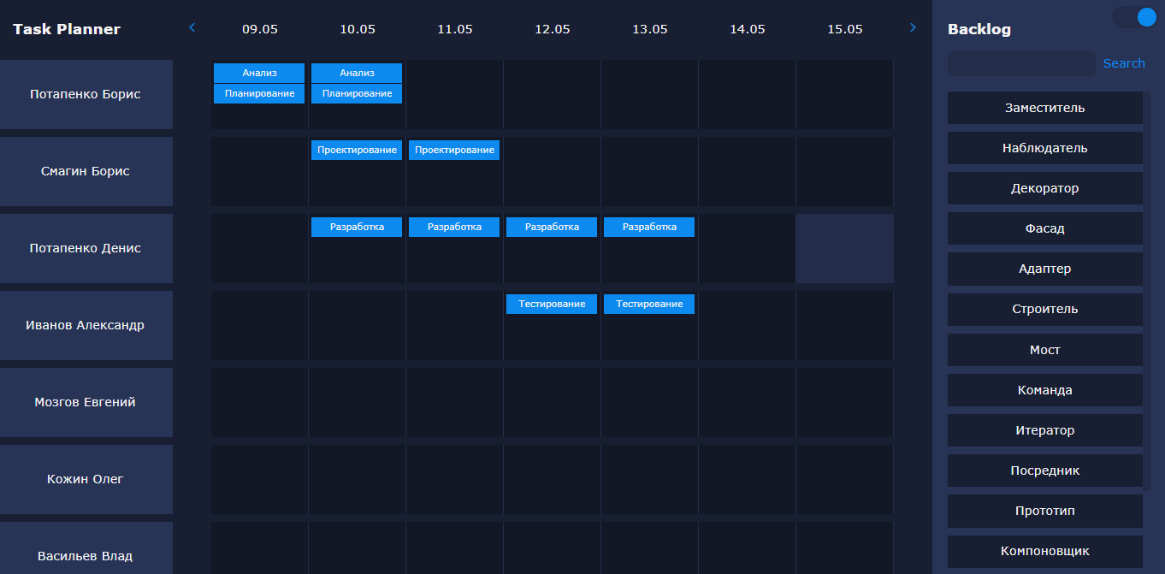This screenshot has width=1165, height=574.
Task: Open Планирование task on 09.05
Action: 259,93
